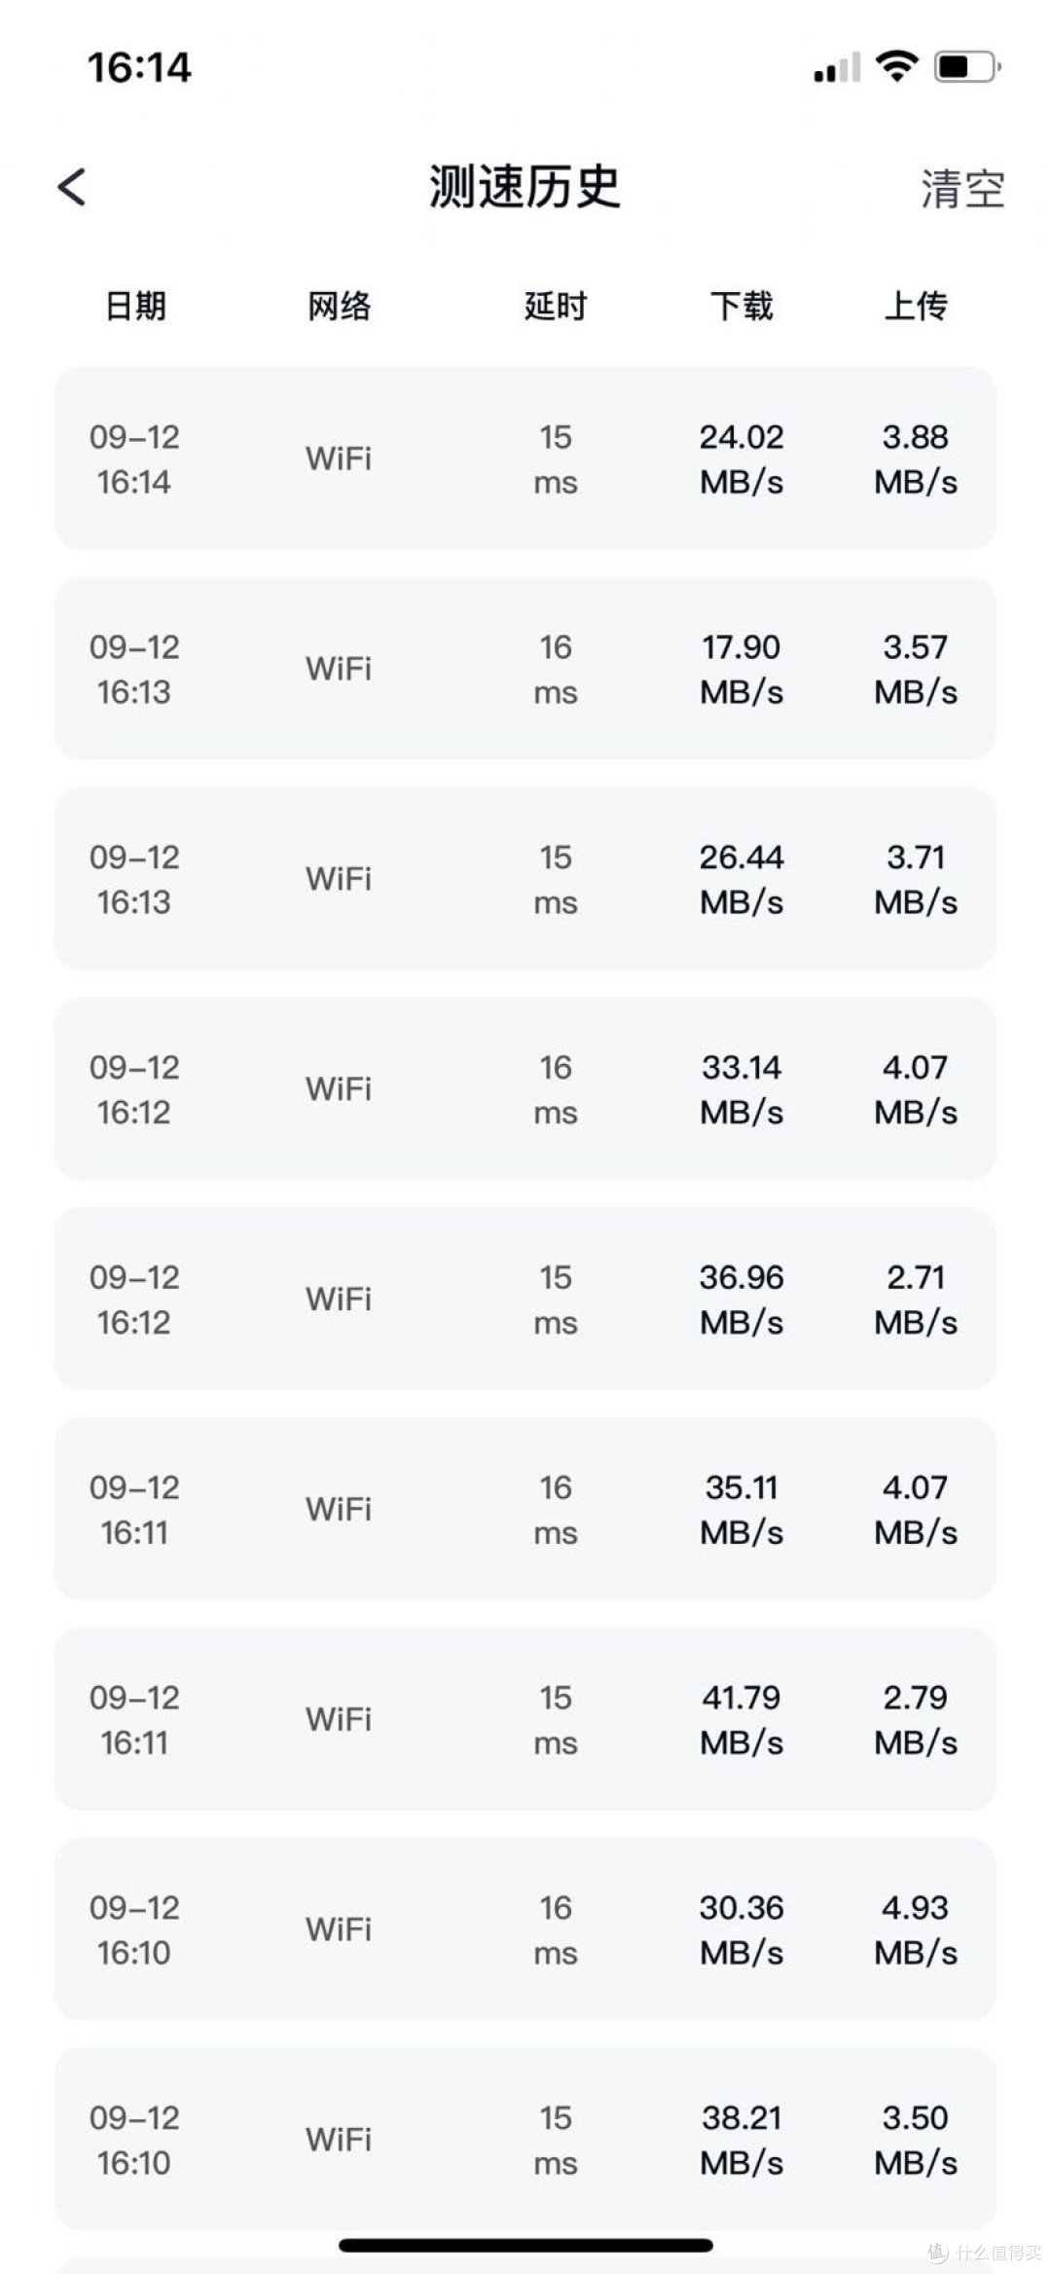
Task: Tap the battery indicator icon
Action: pyautogui.click(x=966, y=67)
